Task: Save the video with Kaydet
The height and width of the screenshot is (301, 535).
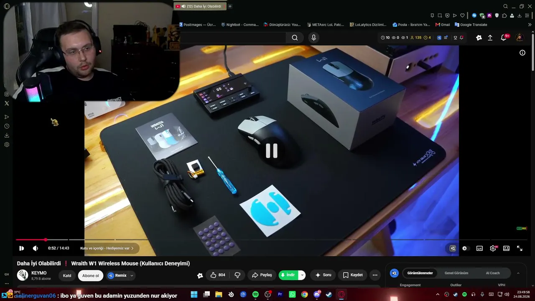Action: tap(353, 275)
